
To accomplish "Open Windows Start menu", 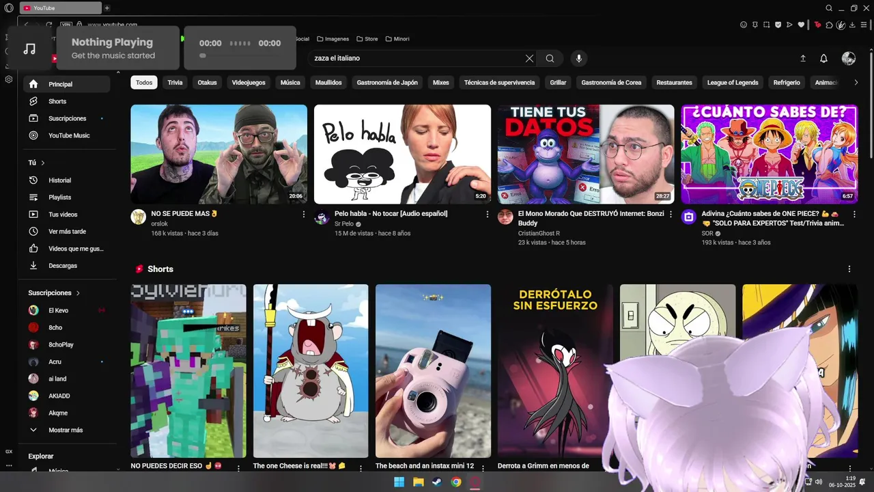I will coord(399,482).
